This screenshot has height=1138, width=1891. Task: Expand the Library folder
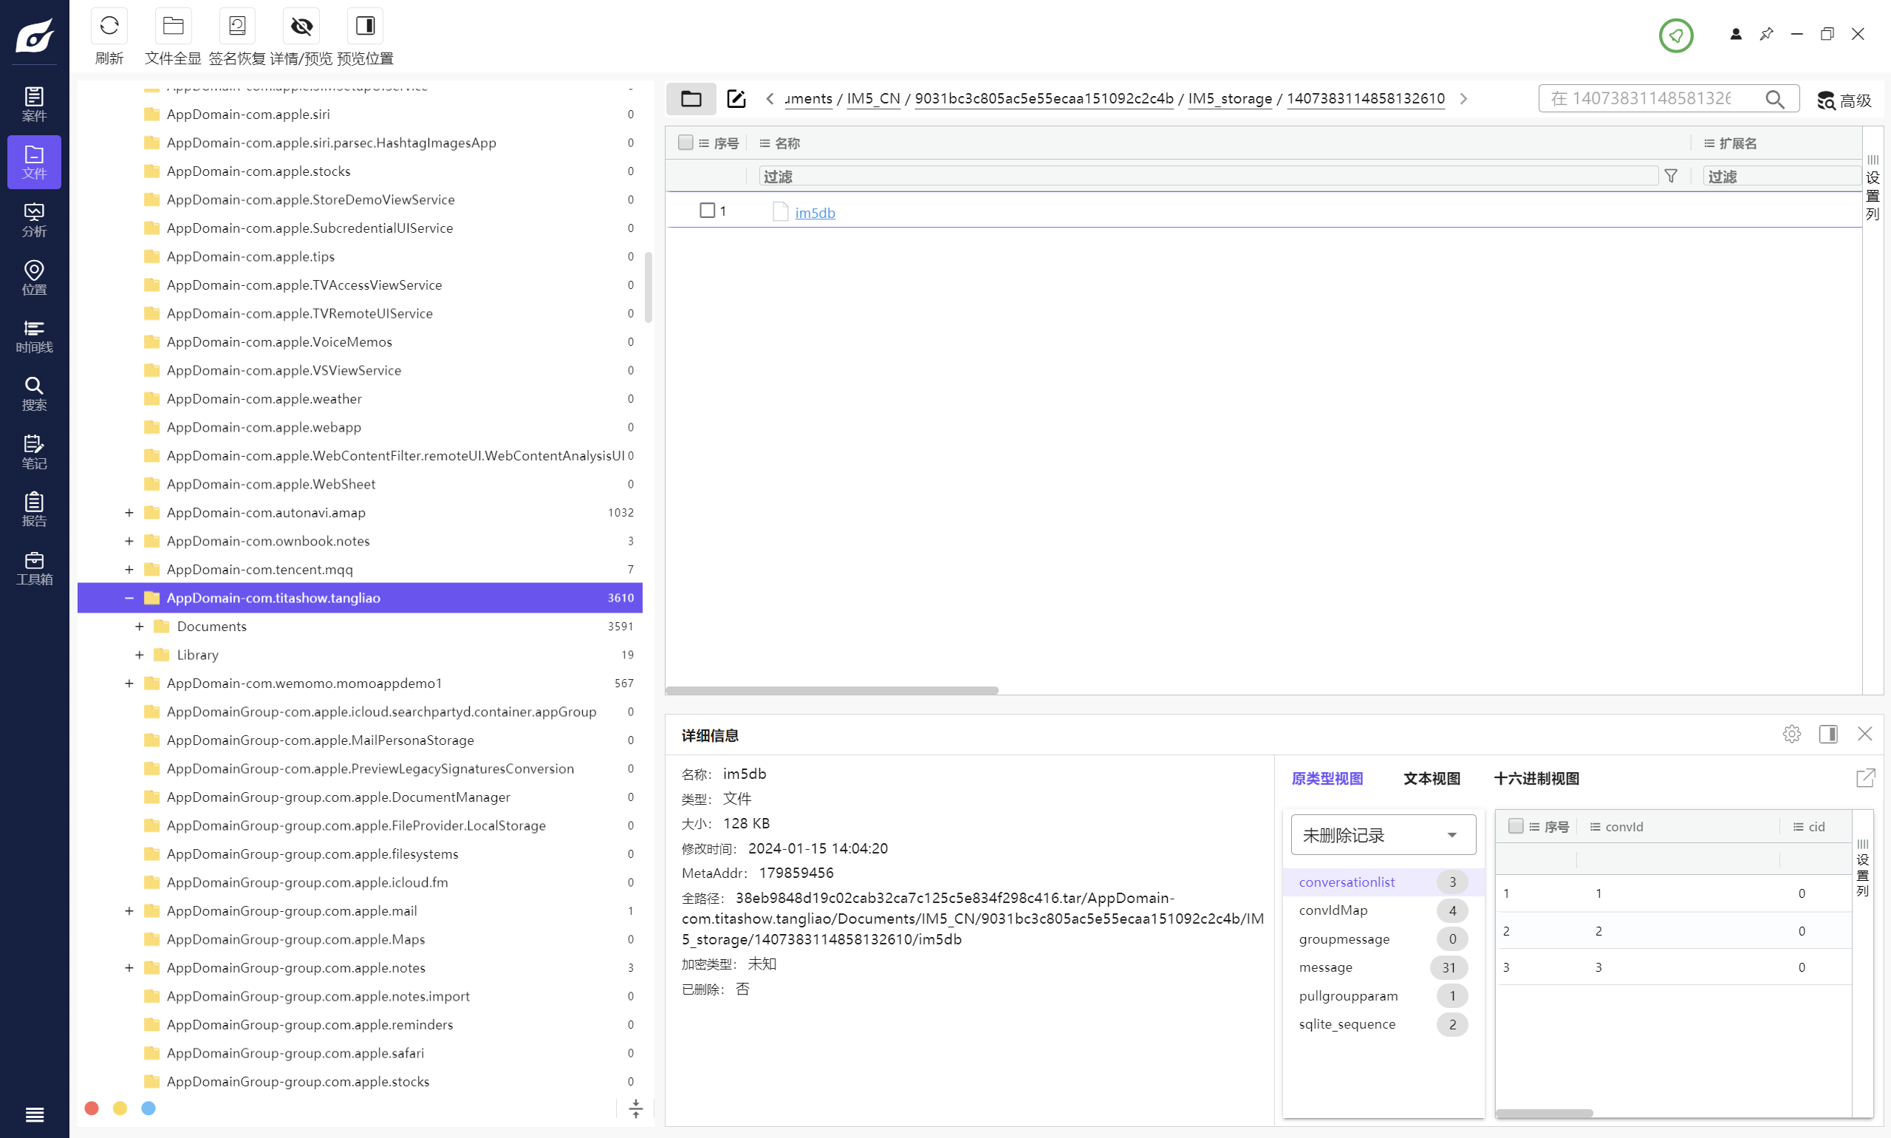(x=139, y=654)
